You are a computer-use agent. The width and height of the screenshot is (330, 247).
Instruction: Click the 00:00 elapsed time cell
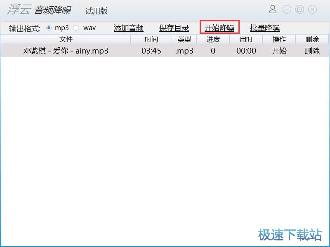pyautogui.click(x=246, y=51)
